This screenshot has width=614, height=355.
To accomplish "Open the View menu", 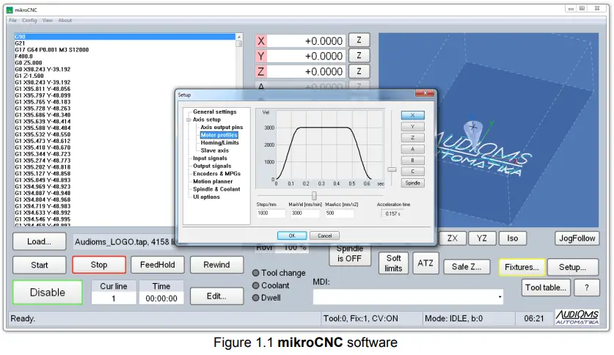I will point(48,21).
